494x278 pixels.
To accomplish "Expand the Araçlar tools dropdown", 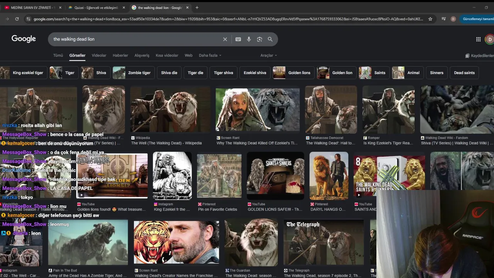I will [x=269, y=55].
